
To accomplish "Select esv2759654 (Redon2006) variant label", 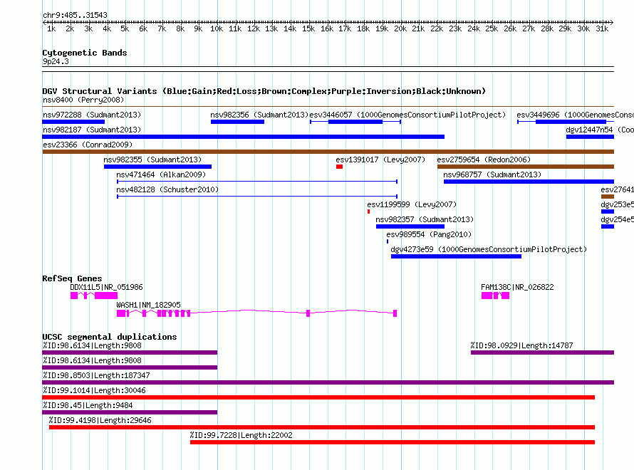I will coord(484,160).
